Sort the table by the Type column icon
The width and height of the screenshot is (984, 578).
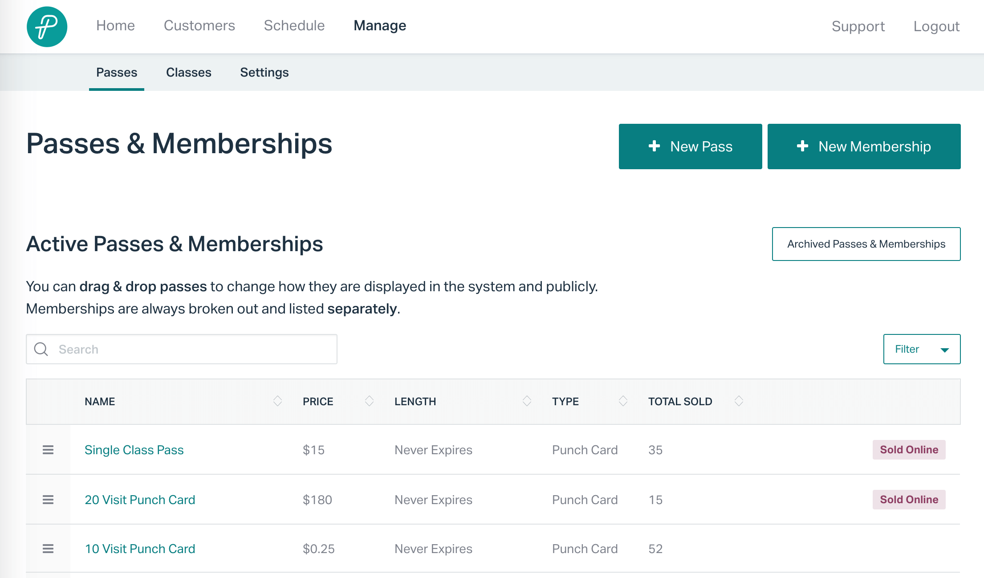click(623, 401)
